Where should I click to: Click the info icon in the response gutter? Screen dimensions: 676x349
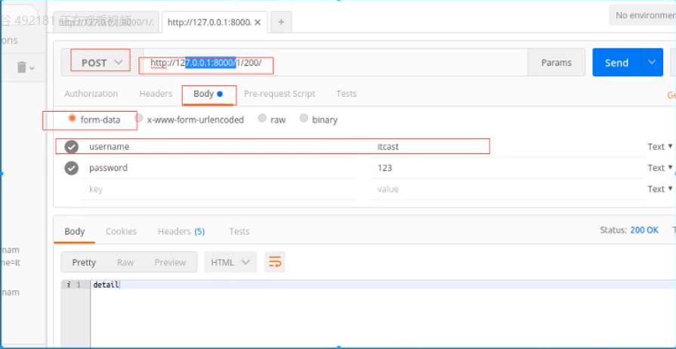[69, 284]
